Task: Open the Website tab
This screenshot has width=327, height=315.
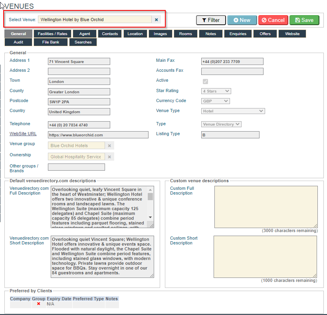Action: click(292, 34)
